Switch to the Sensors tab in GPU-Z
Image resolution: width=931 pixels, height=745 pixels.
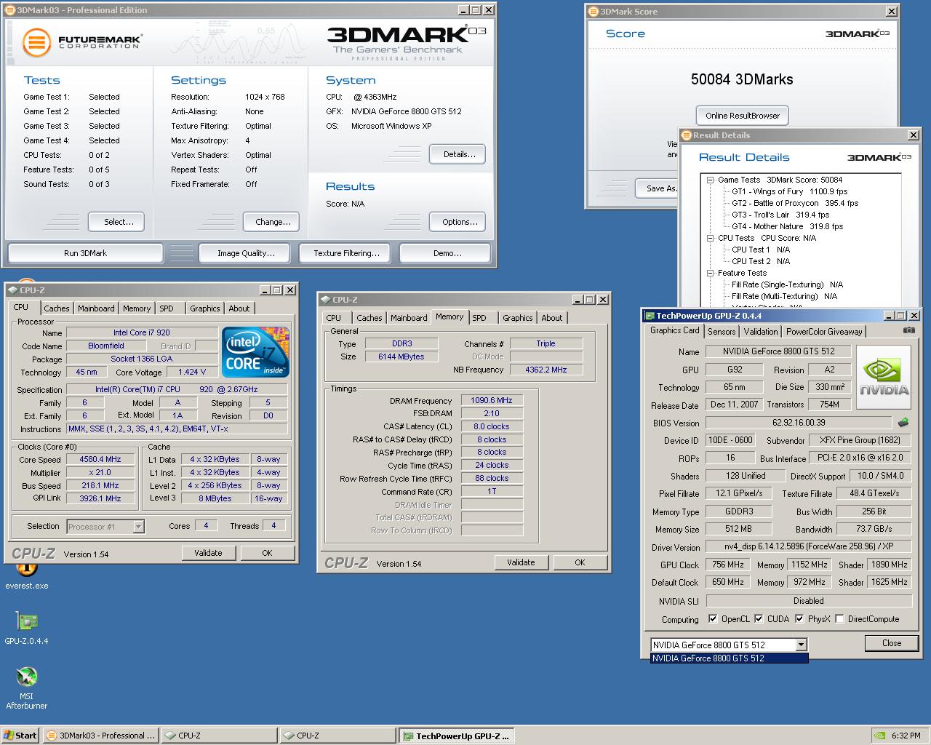(x=722, y=332)
